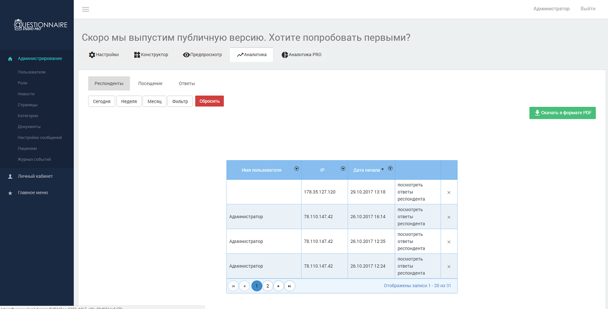Click the person icon beside Личный кабинет
Viewport: 608px width, 309px height.
point(9,176)
